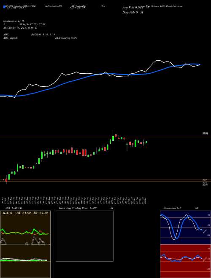Screen dimensions: 211x278
Task: Open the red RSI indicator chart
Action: tap(185, 261)
